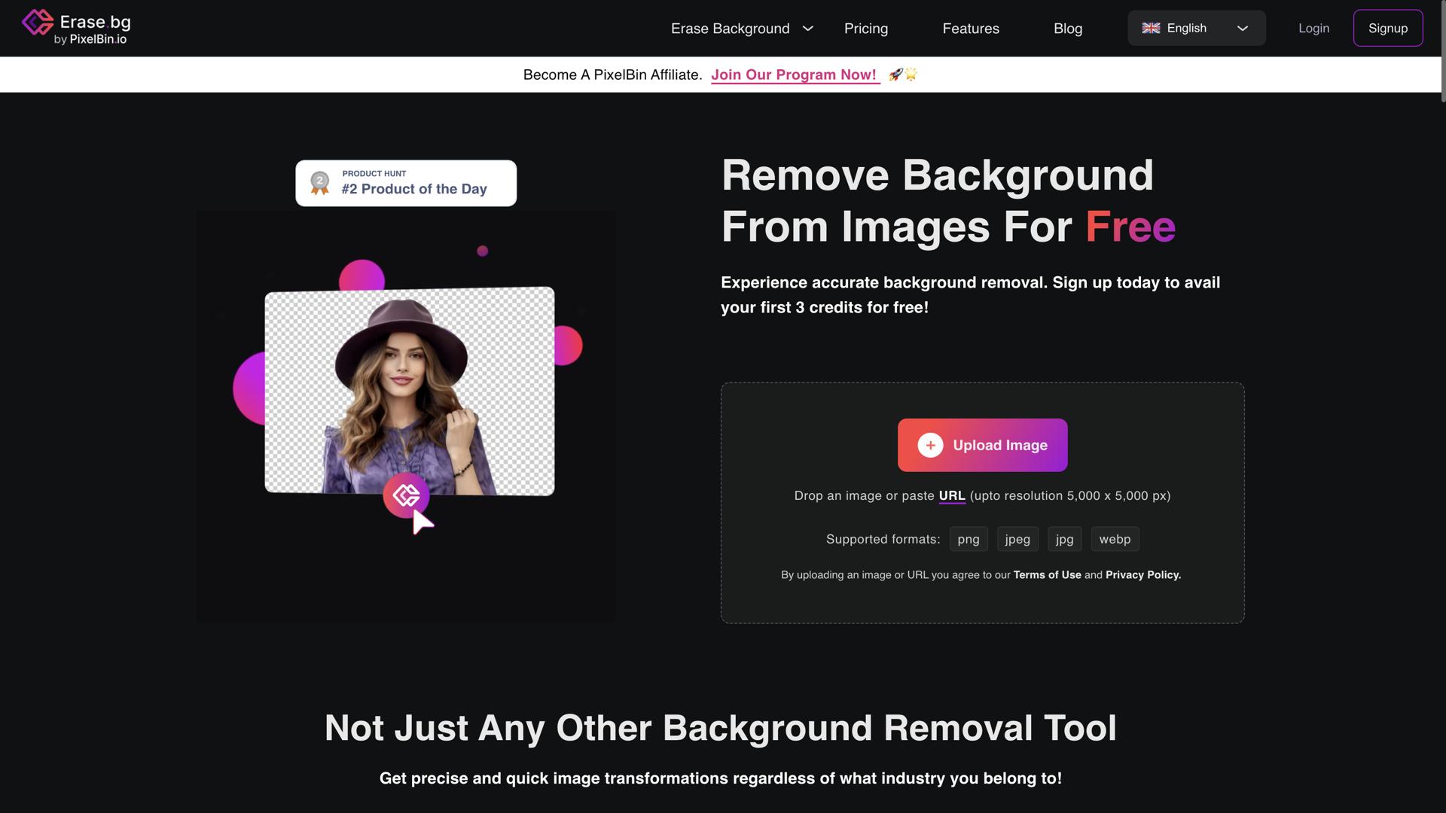The height and width of the screenshot is (813, 1446).
Task: Follow the Join Our Program Now link
Action: point(794,75)
